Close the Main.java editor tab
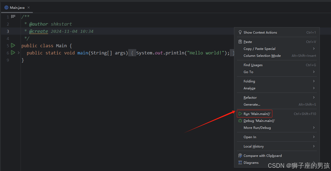 click(29, 7)
